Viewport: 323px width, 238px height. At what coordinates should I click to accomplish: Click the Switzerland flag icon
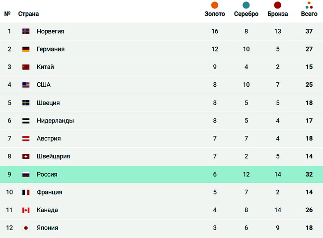[x=26, y=156]
